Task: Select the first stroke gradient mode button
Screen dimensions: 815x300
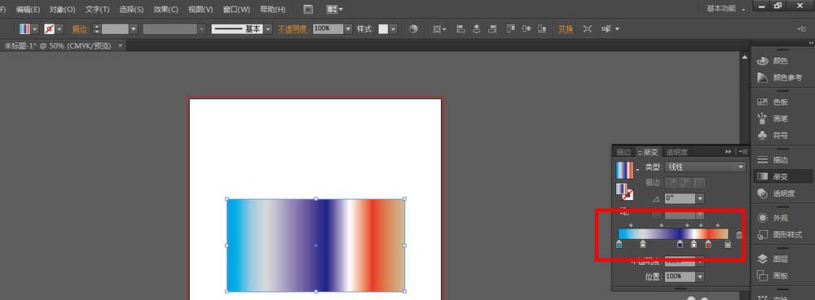Action: [x=672, y=182]
